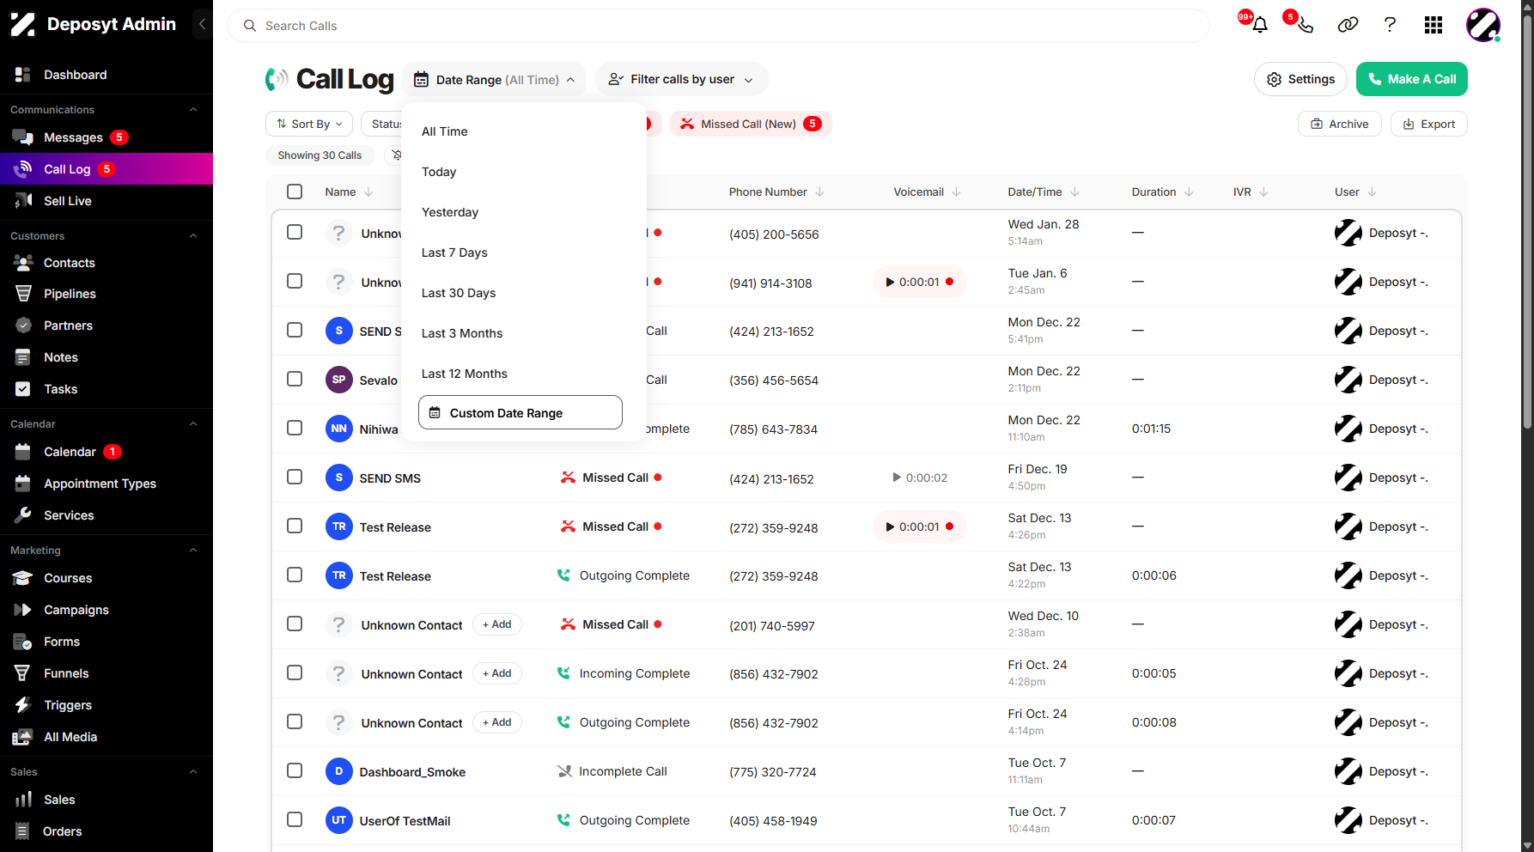Go to Pipelines in the sidebar

pos(70,294)
